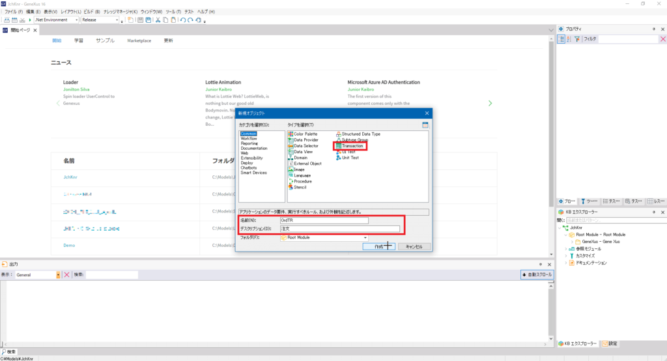The width and height of the screenshot is (667, 361).
Task: Expand the GeneXus folder node
Action: [572, 242]
